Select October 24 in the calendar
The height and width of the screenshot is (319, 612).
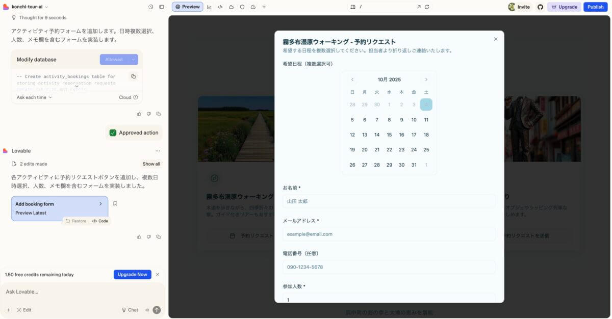[414, 150]
